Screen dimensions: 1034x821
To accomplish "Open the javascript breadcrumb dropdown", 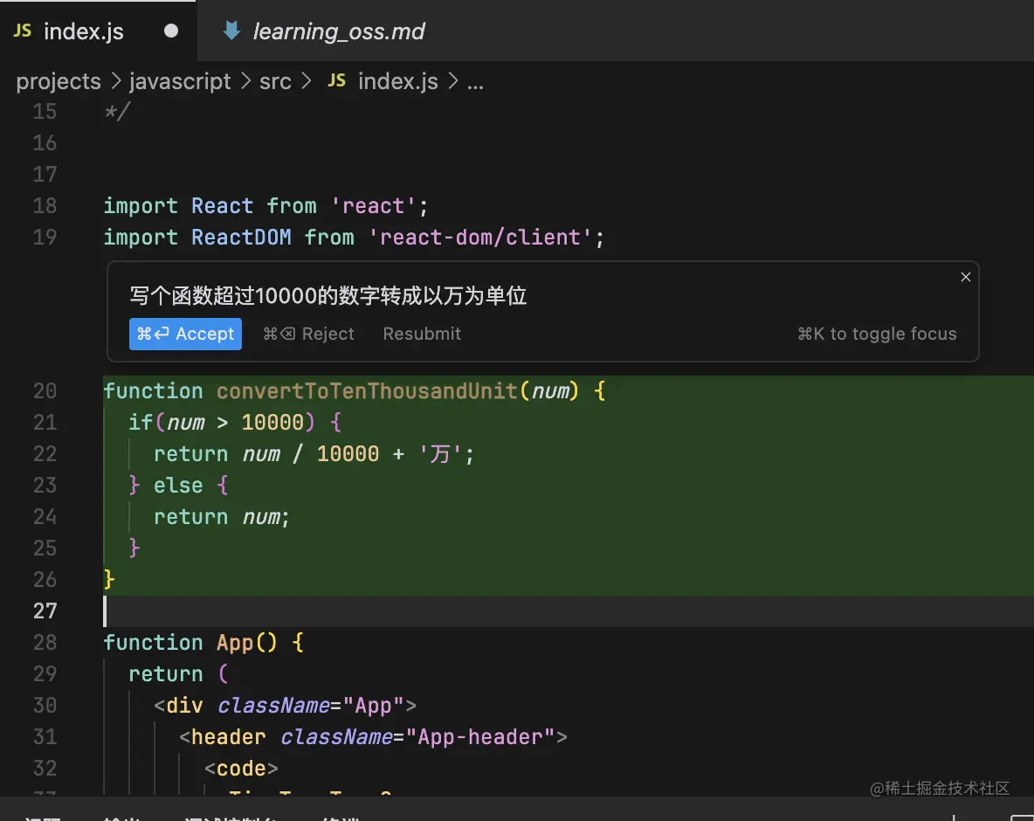I will 180,80.
